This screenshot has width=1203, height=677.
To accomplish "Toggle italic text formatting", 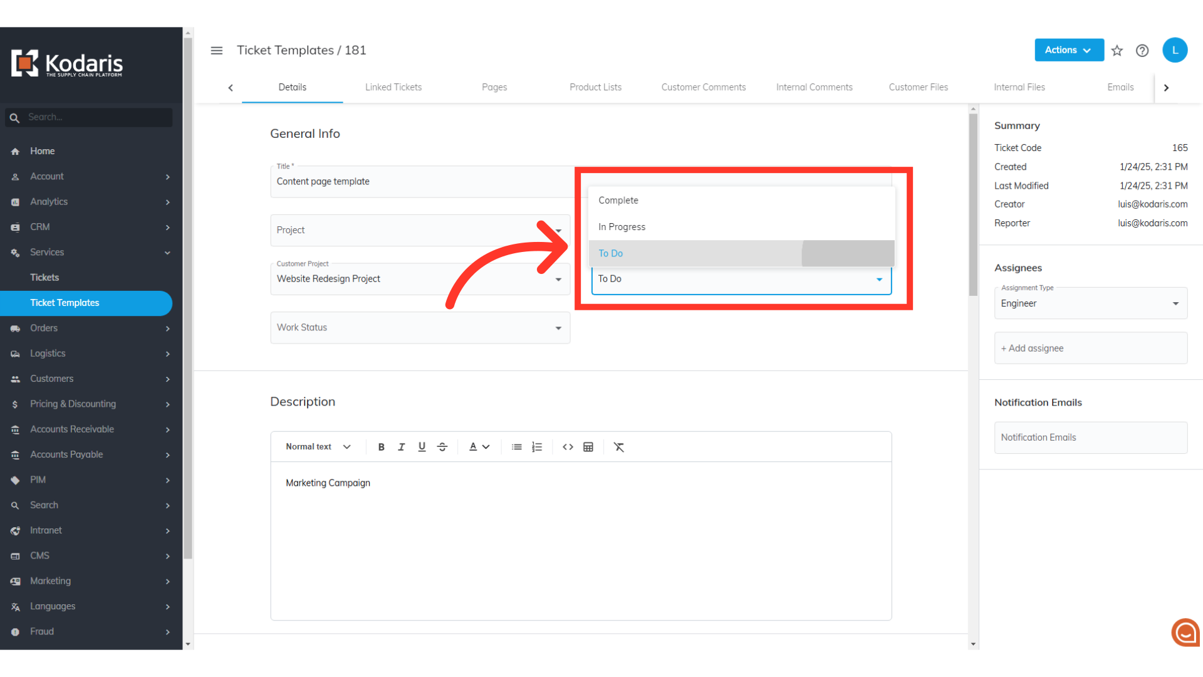I will tap(401, 447).
